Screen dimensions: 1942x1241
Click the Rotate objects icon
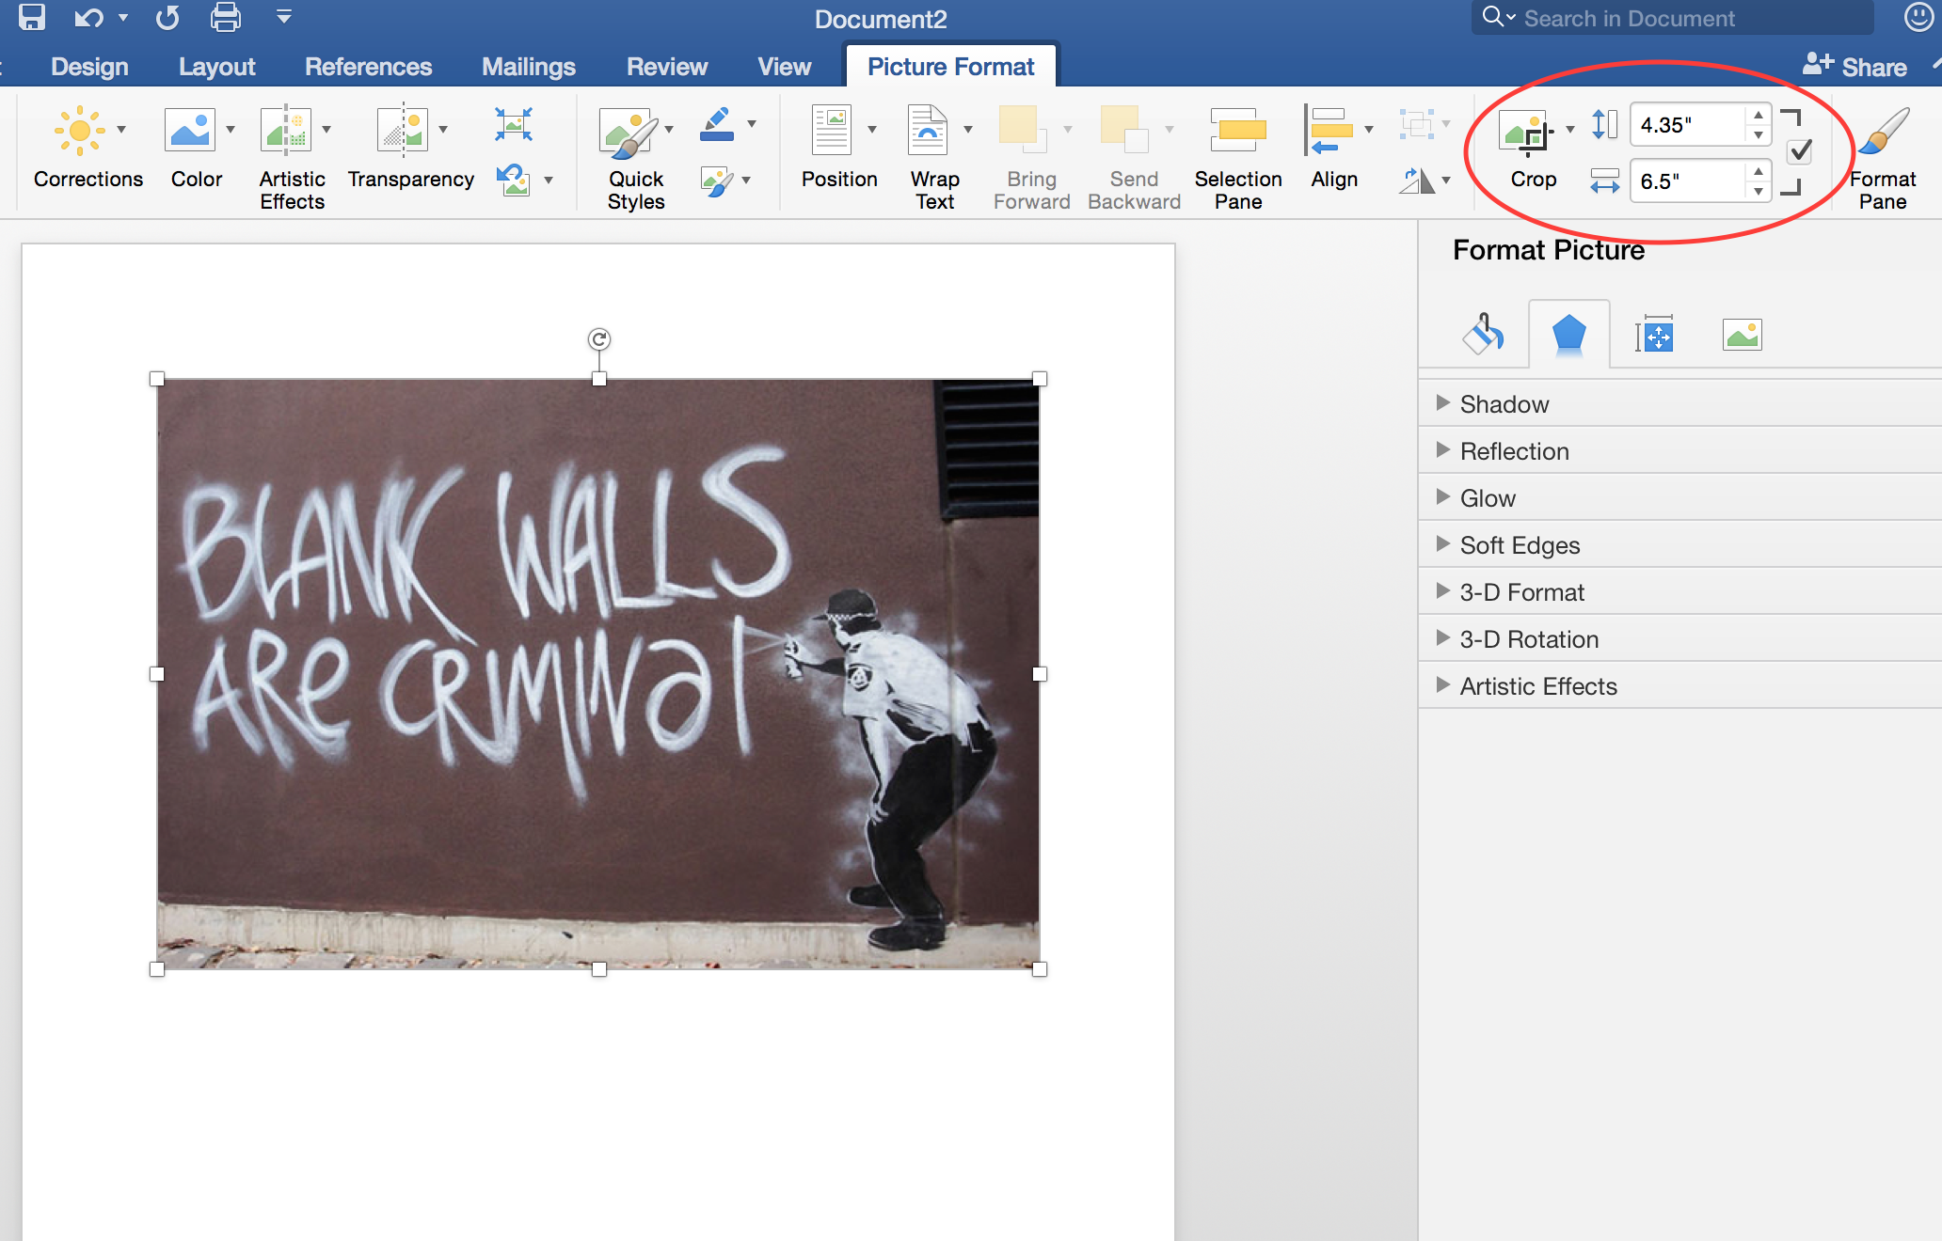[1416, 181]
